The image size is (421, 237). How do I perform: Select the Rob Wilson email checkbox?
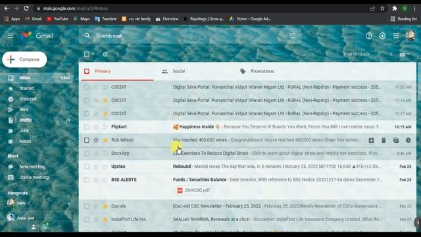click(87, 140)
